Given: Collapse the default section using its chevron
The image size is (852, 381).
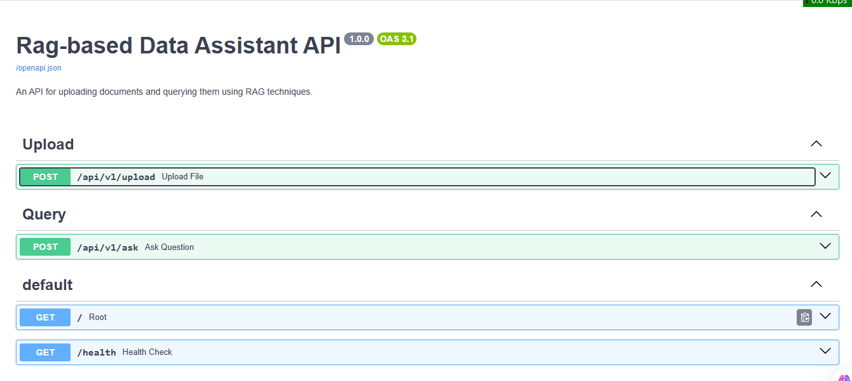Looking at the screenshot, I should tap(816, 284).
